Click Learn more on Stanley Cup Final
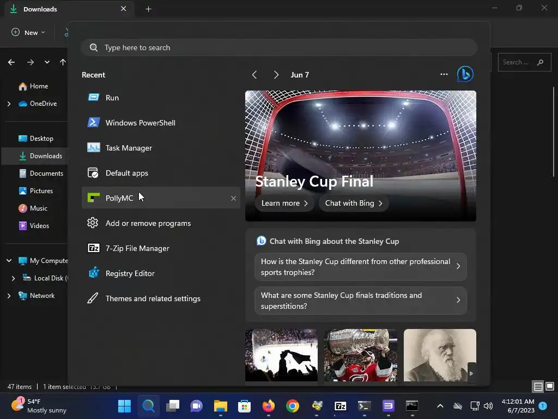 point(284,203)
